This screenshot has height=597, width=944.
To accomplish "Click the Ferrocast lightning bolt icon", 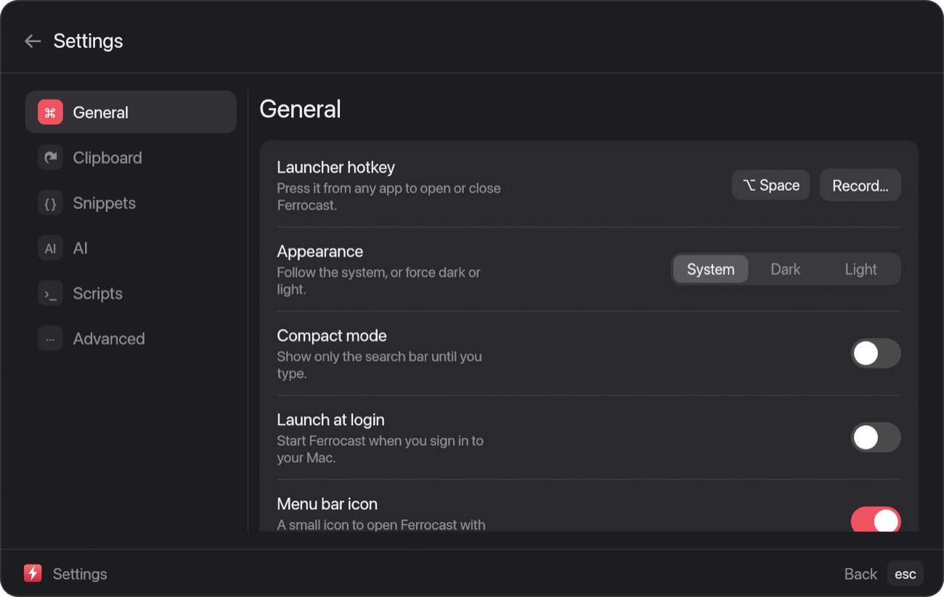I will click(33, 574).
